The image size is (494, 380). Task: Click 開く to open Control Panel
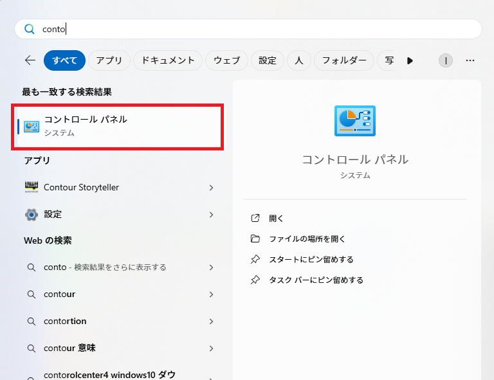coord(277,218)
